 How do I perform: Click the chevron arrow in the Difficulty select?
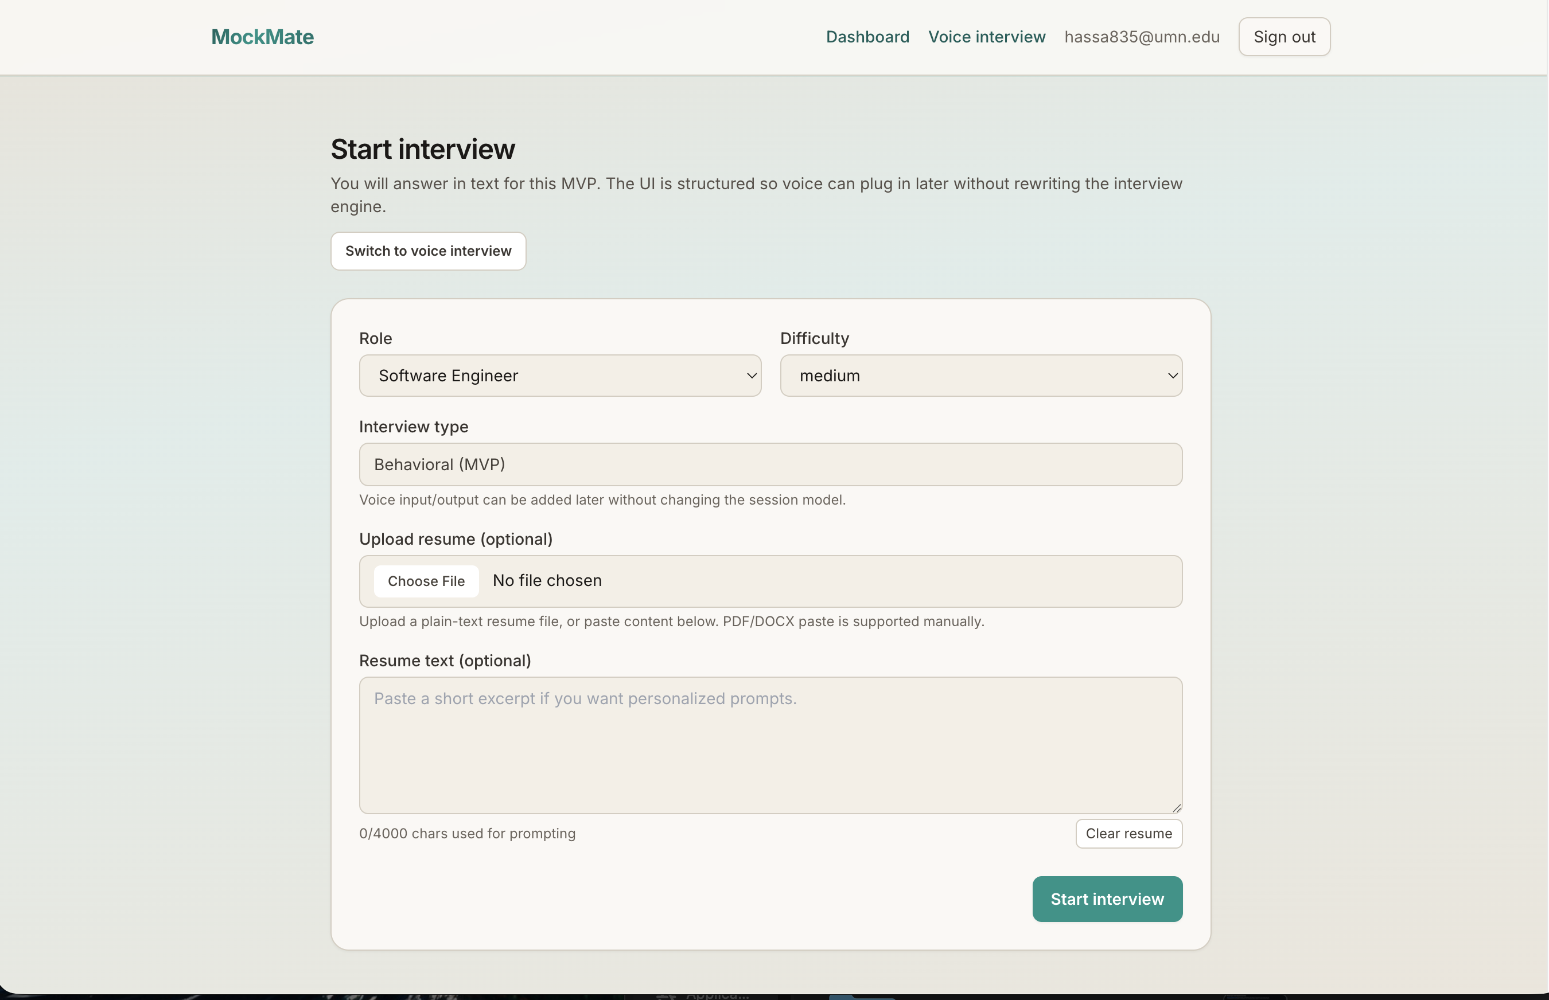click(1172, 376)
